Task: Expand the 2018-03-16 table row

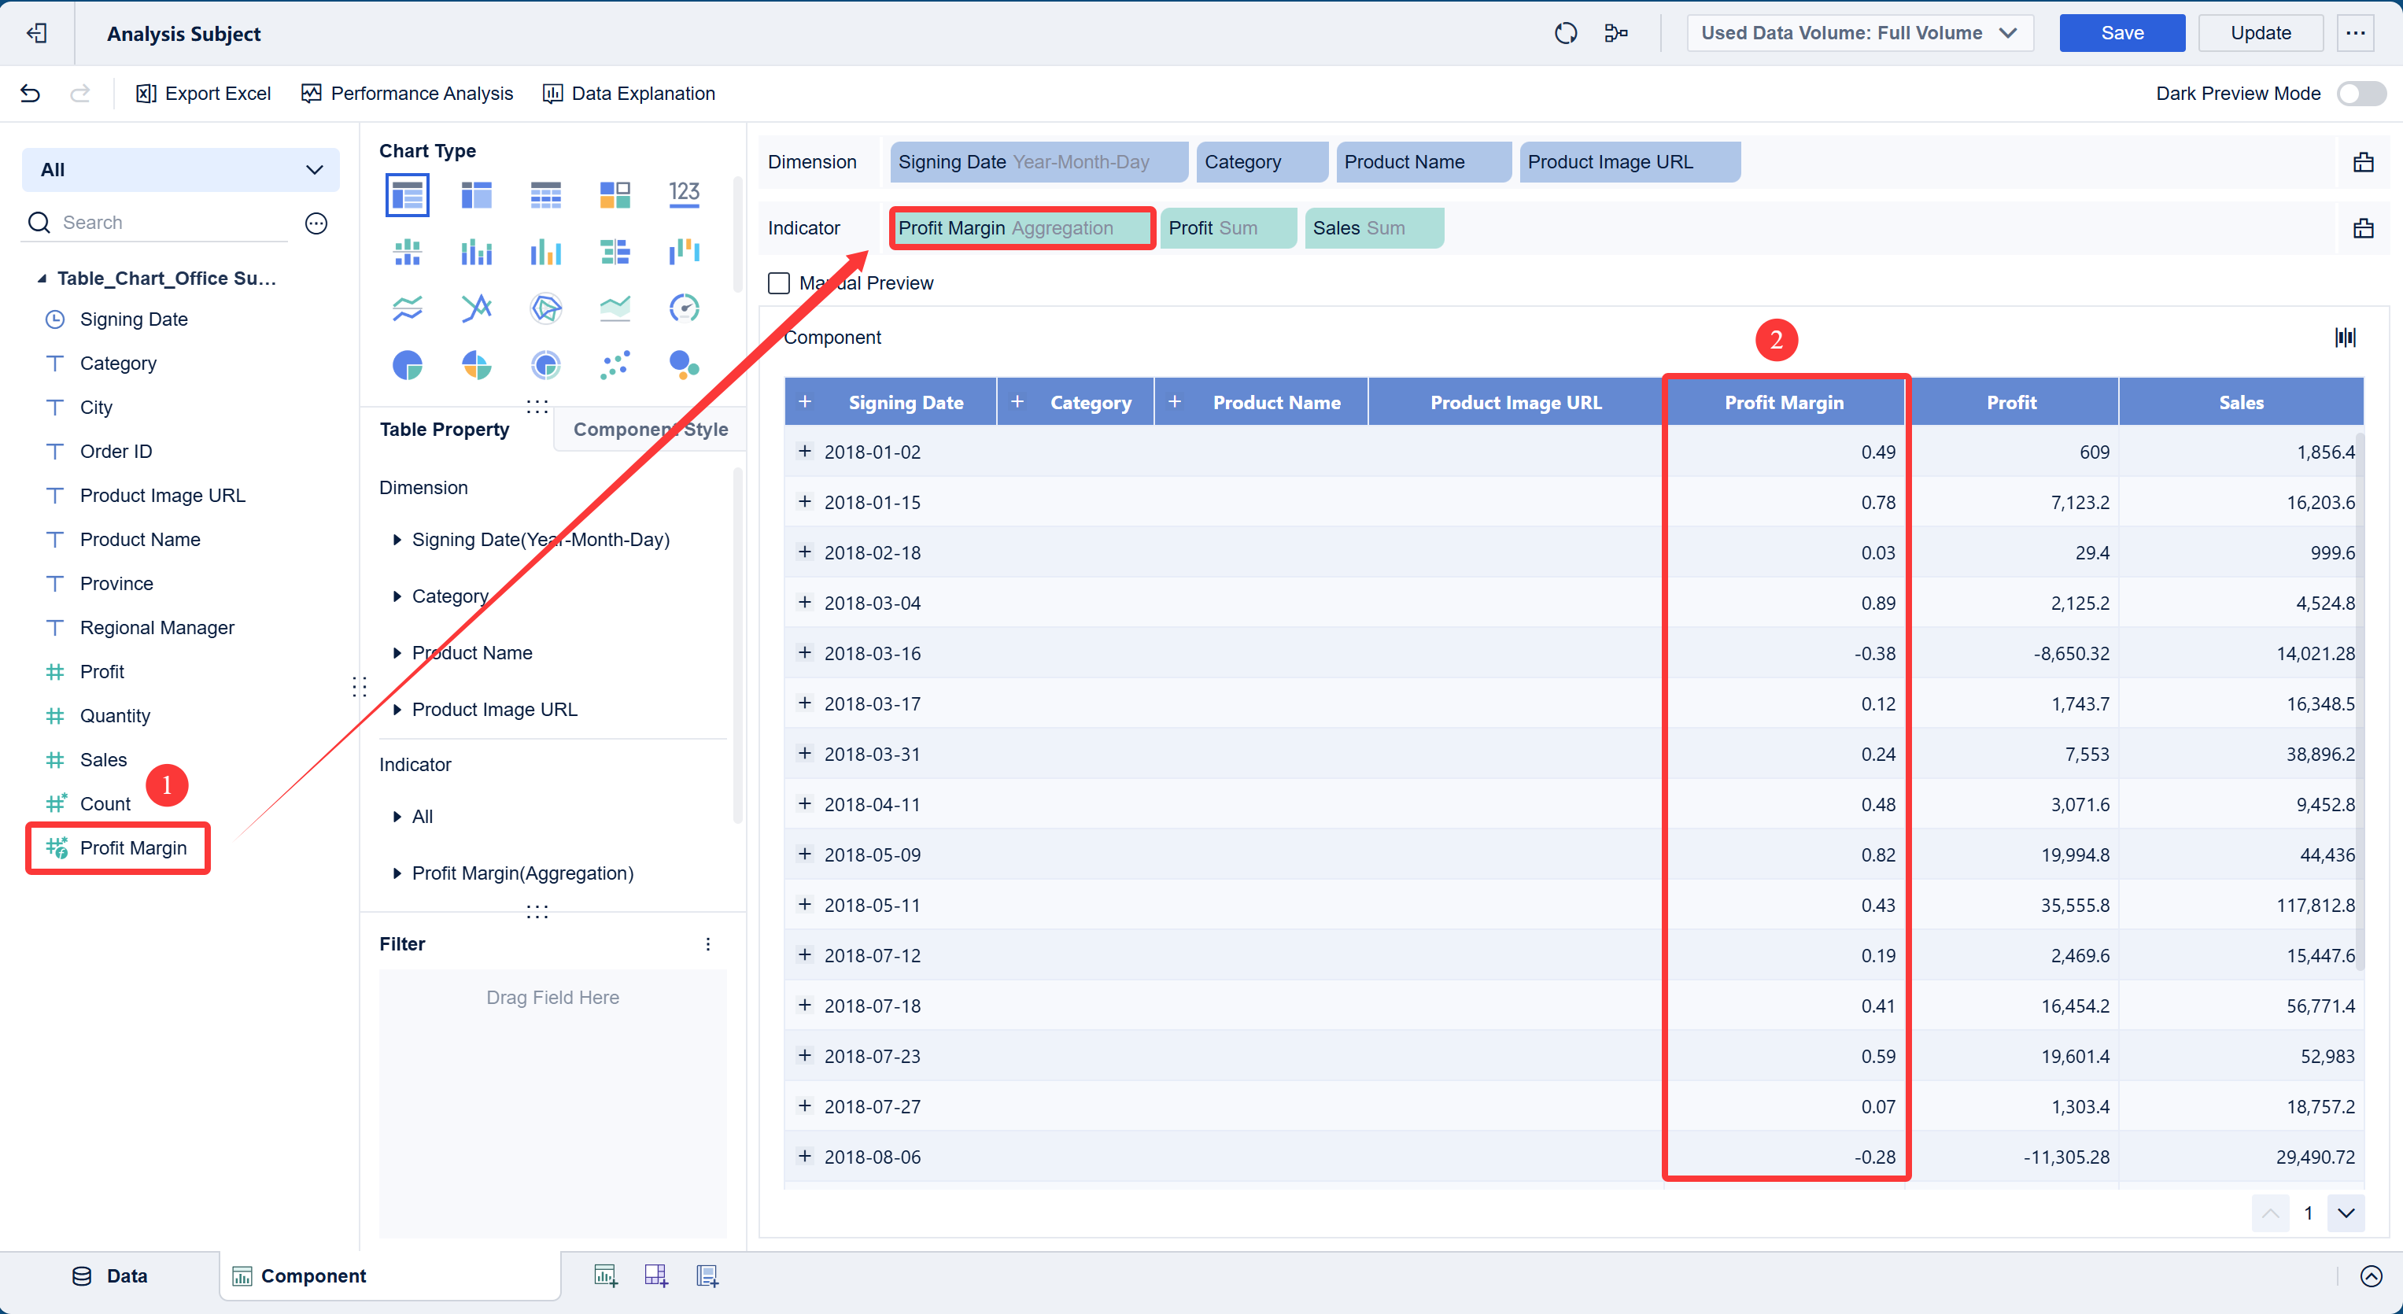Action: click(805, 653)
